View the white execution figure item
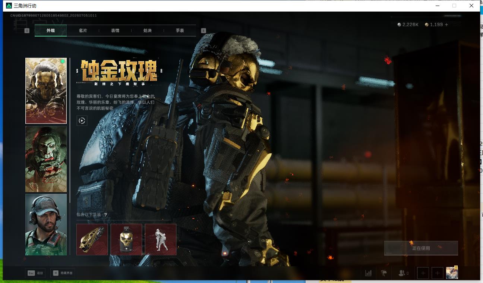Viewport: 483px width, 283px height. coord(161,239)
